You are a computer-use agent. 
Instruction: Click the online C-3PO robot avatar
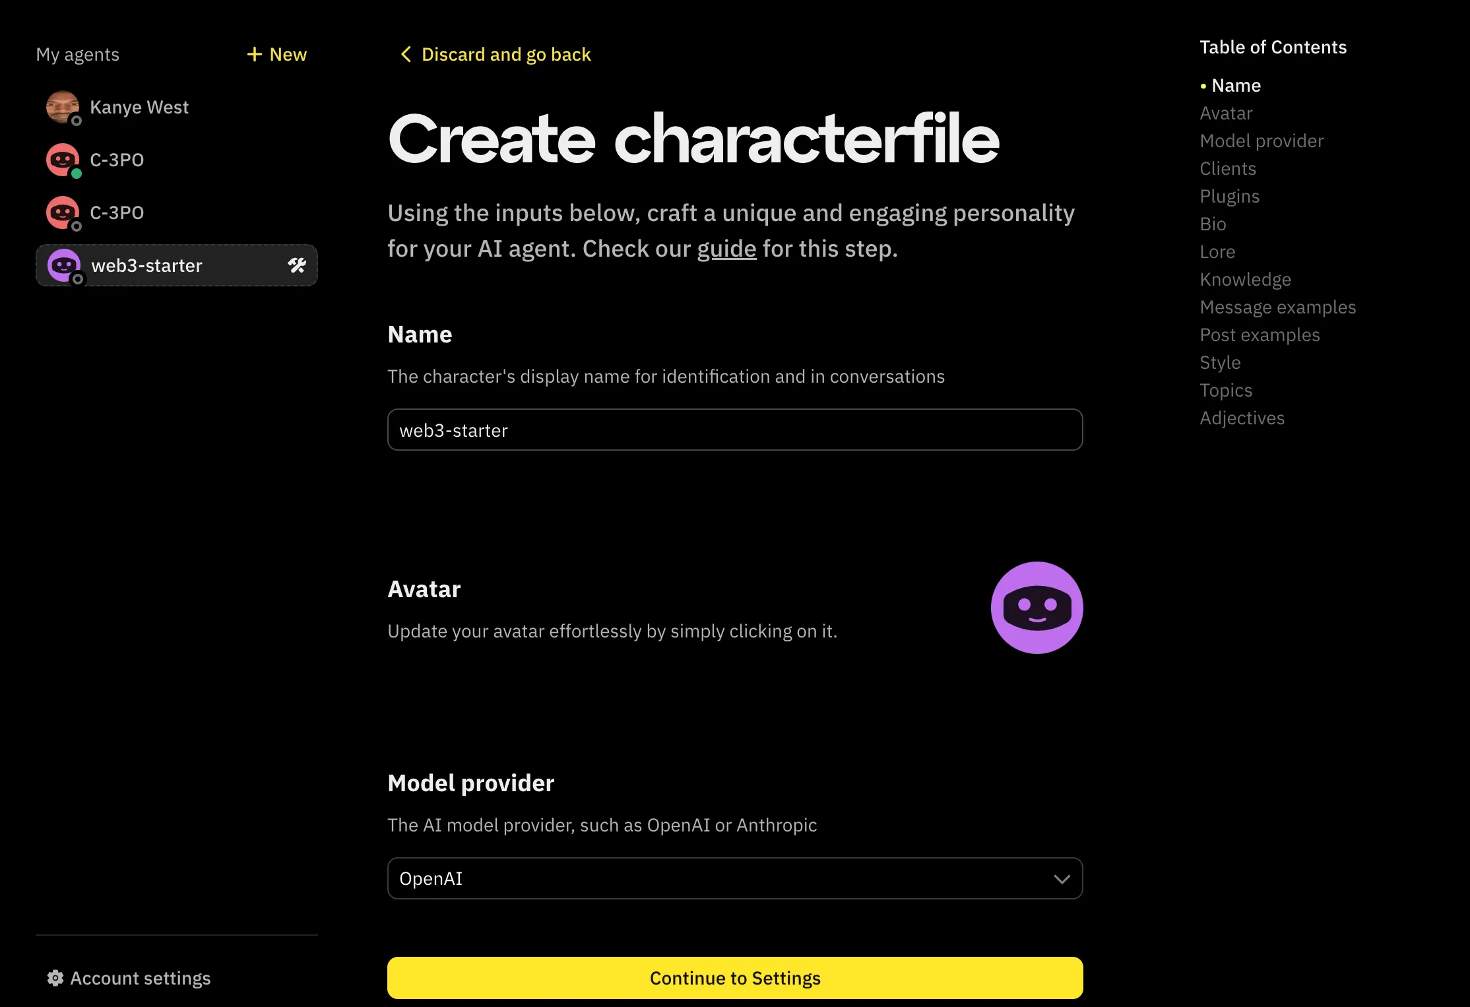click(63, 160)
